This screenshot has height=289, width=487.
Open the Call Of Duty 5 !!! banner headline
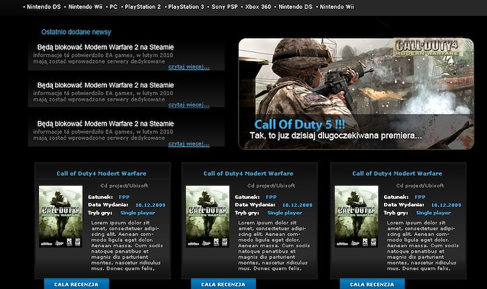pos(300,124)
